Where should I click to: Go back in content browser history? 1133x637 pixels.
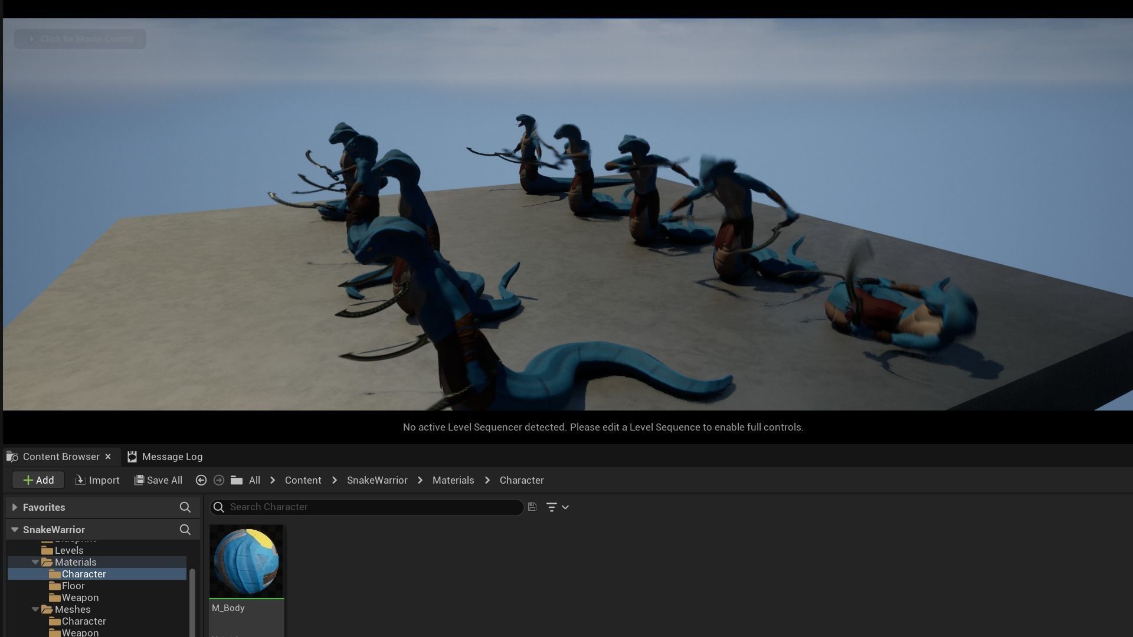[x=201, y=480]
